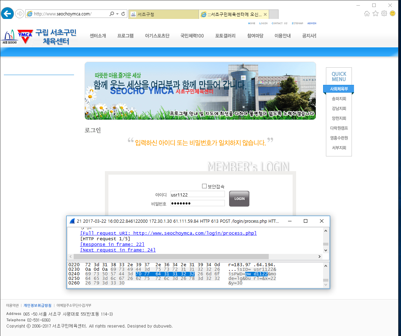Open SITEMAP link

point(298,23)
